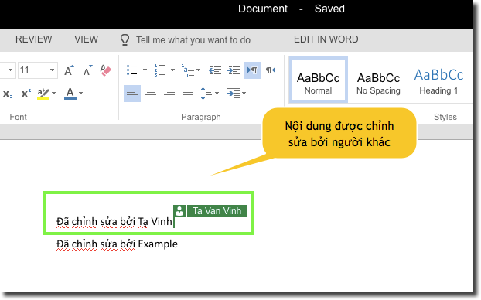Click the Grow Font icon
Viewport: 481px width, 300px height.
pos(70,70)
